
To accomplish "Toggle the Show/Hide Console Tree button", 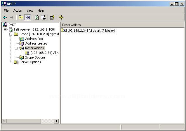I will 28,17.
